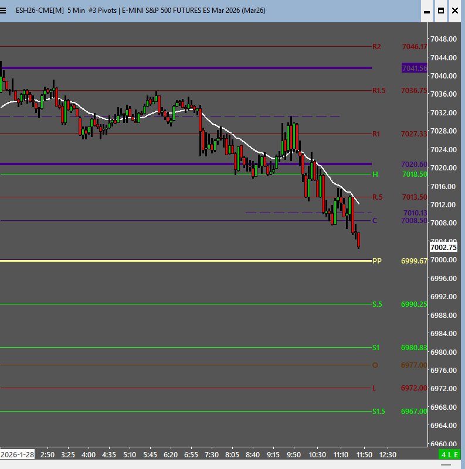Viewport: 465px width, 469px height.
Task: Click the 7020.60 purple level value
Action: point(415,164)
